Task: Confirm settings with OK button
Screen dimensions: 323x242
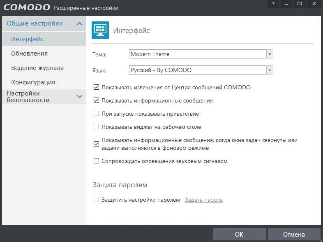Action: [239, 234]
